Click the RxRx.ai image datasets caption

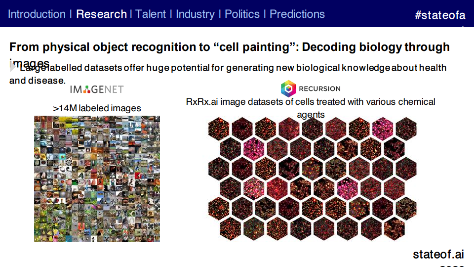311,108
